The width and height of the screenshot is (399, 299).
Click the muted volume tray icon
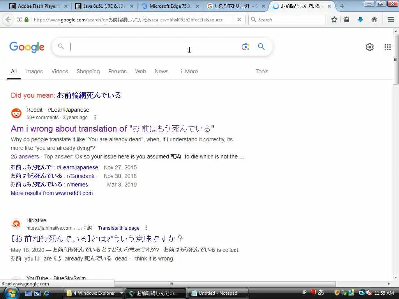click(369, 293)
